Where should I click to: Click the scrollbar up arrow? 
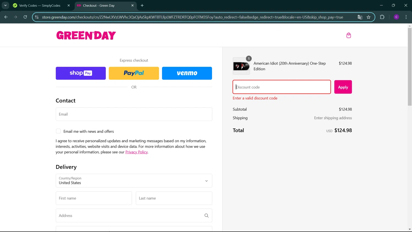[x=410, y=26]
